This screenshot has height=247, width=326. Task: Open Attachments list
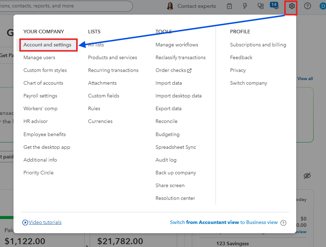102,83
